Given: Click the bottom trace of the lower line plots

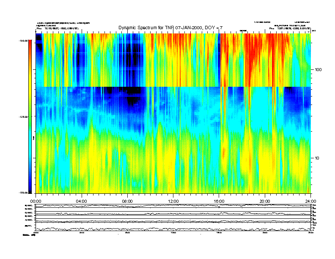Looking at the screenshot, I should point(173,229).
